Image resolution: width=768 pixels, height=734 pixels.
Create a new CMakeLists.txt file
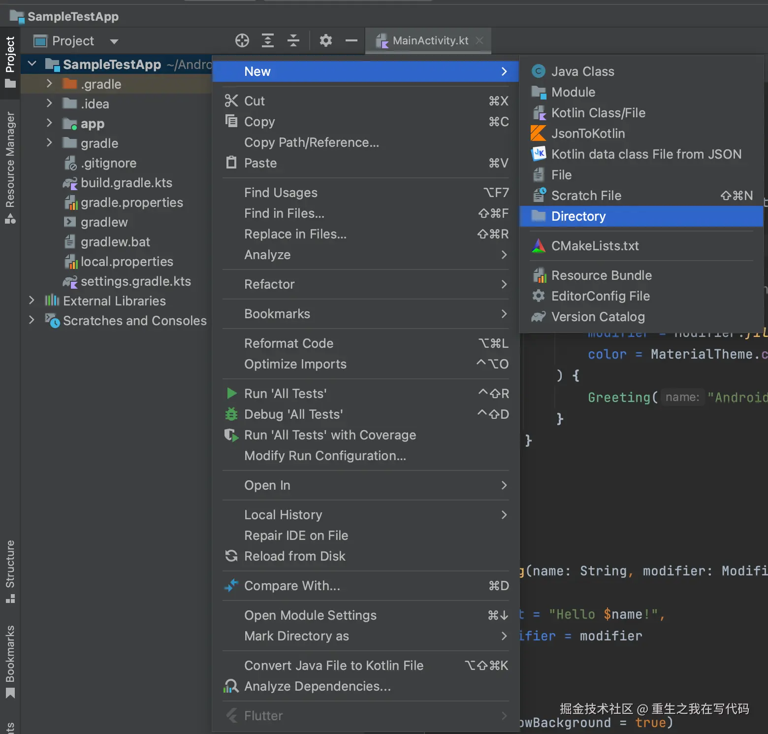pyautogui.click(x=595, y=246)
